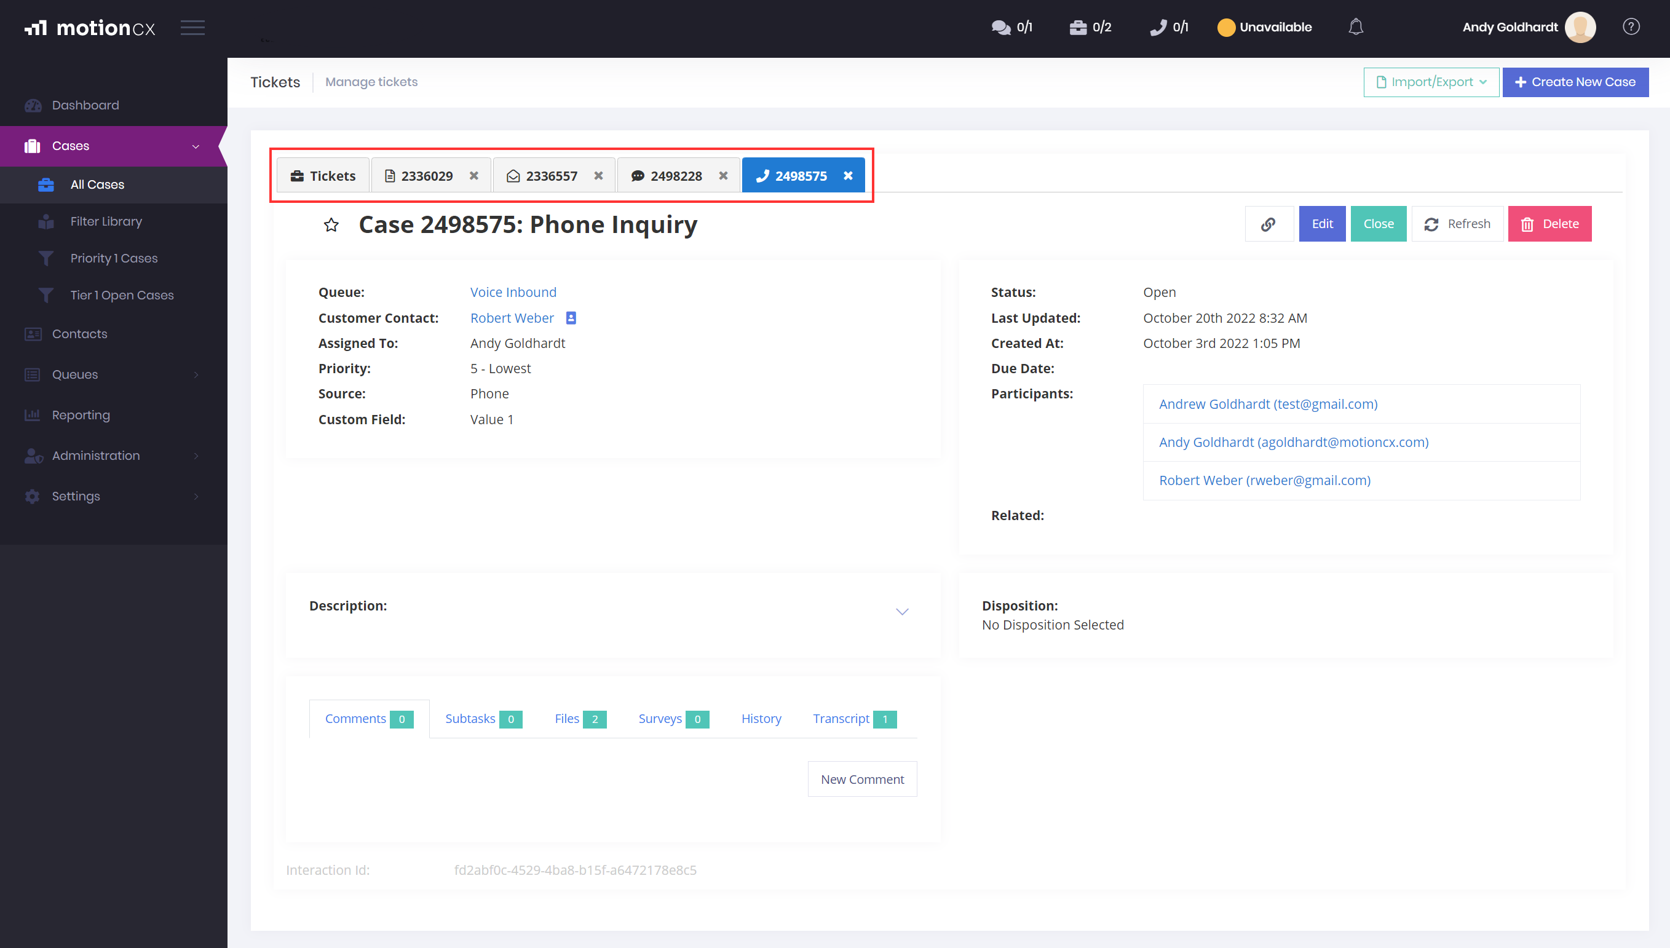Open Tier 1 Open Cases filter
Viewport: 1670px width, 948px height.
(113, 295)
